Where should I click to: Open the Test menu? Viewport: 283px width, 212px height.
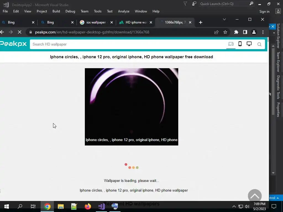point(109,11)
